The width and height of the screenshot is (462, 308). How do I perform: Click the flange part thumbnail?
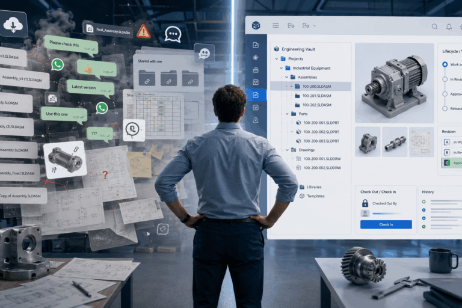pos(368,142)
